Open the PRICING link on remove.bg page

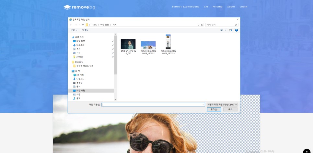(x=218, y=7)
